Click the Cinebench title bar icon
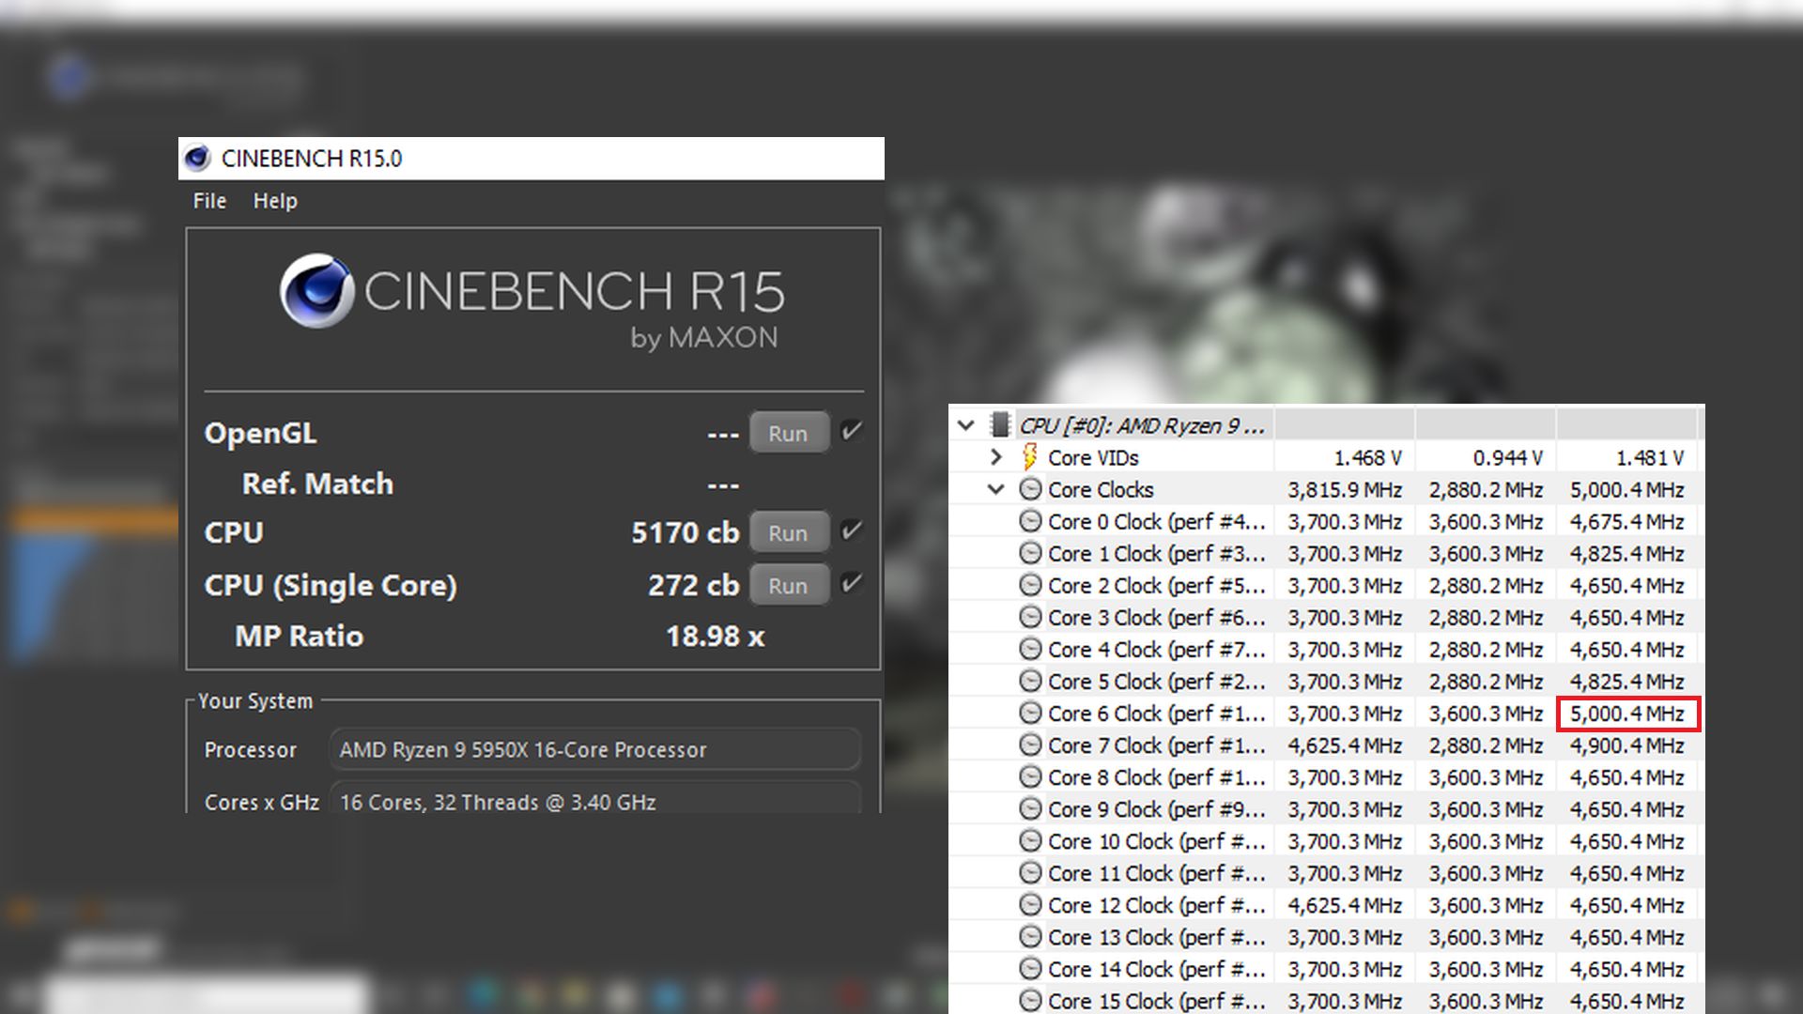 click(197, 158)
